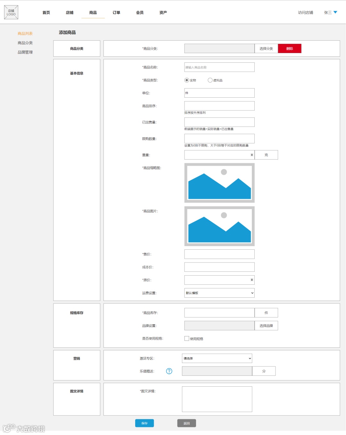Click the 商品缩略图 image placeholder
Viewport: 346px width, 435px height.
pos(219,183)
